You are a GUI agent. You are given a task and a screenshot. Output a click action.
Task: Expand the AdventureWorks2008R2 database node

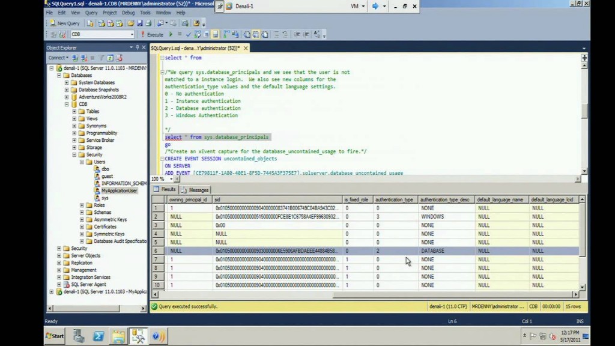point(67,97)
